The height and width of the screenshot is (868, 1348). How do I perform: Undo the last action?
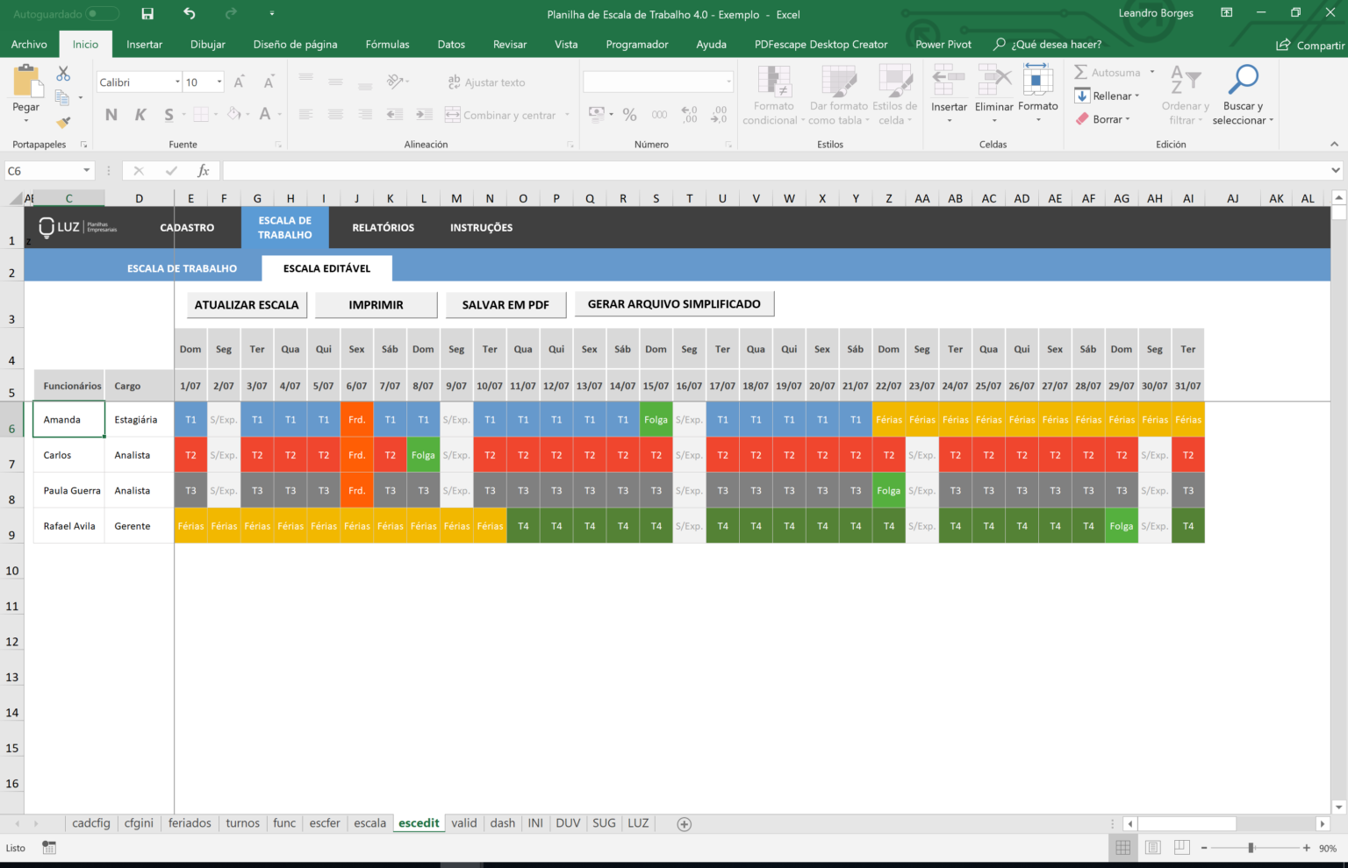pos(188,14)
